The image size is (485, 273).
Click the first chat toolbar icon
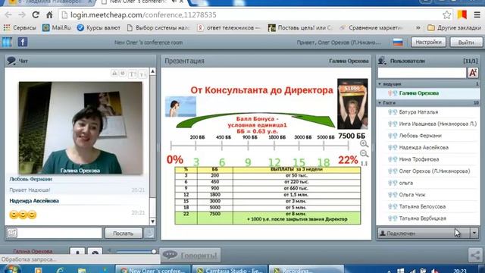click(x=114, y=74)
